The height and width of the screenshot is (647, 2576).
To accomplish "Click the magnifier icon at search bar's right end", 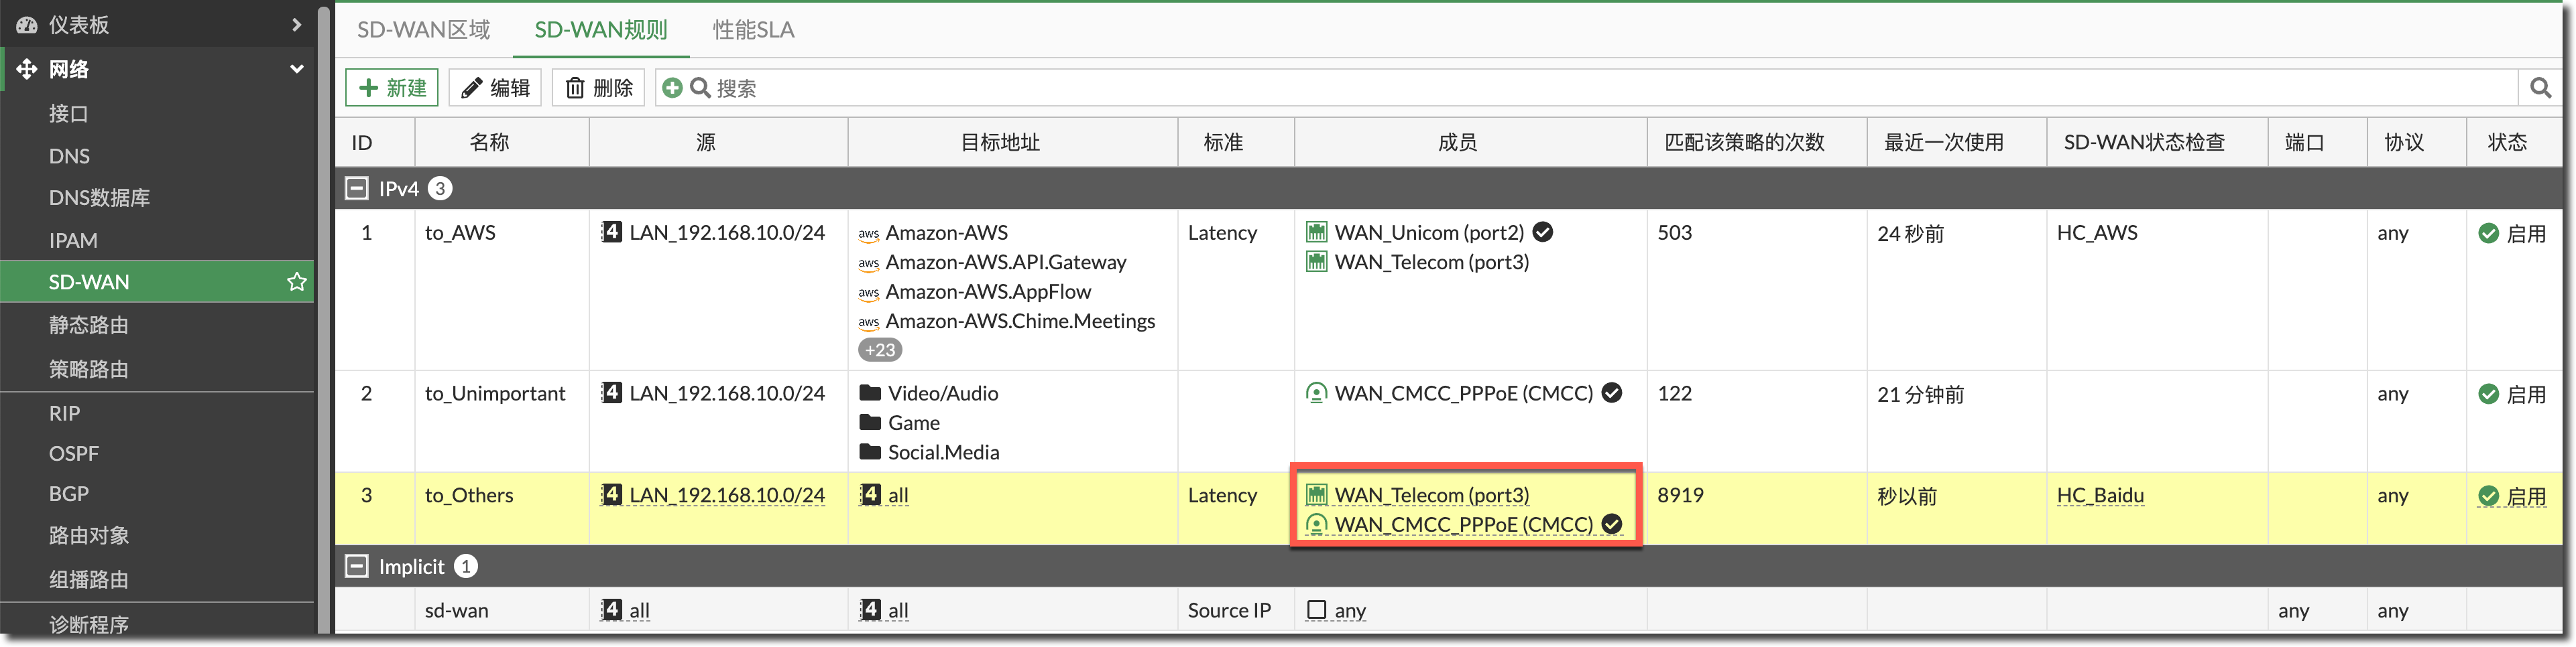I will pos(2539,88).
